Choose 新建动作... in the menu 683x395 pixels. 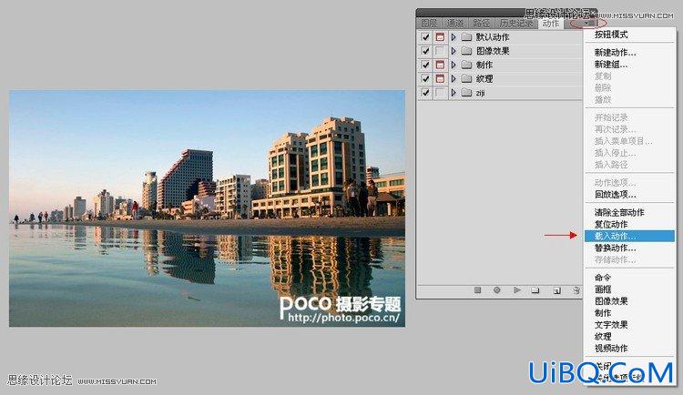pos(616,52)
